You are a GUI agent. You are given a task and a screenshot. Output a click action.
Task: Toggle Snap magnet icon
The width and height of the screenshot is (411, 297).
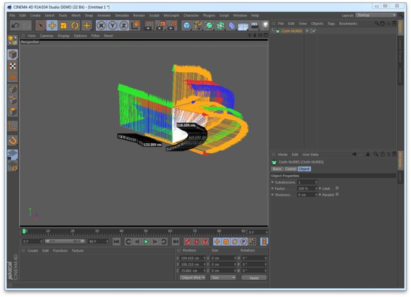(x=12, y=141)
